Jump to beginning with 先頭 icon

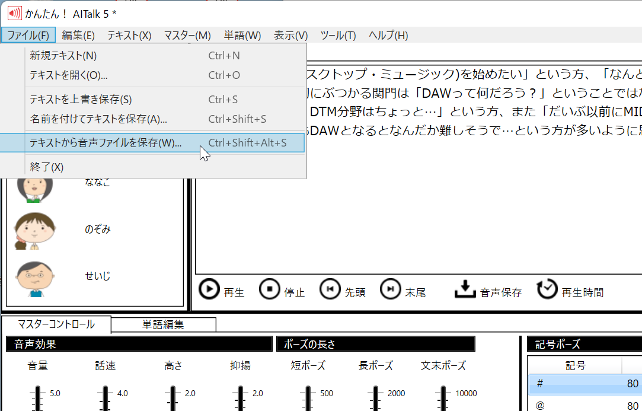(330, 289)
